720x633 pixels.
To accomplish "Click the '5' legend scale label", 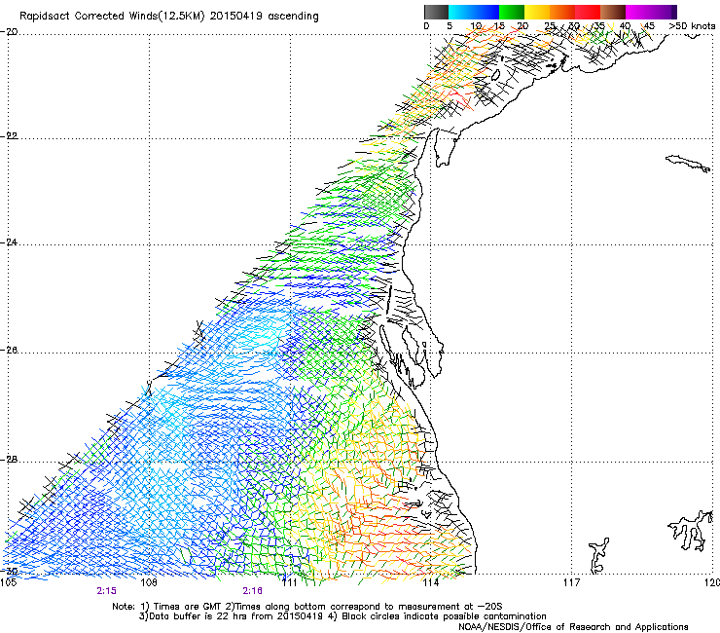I will (450, 26).
